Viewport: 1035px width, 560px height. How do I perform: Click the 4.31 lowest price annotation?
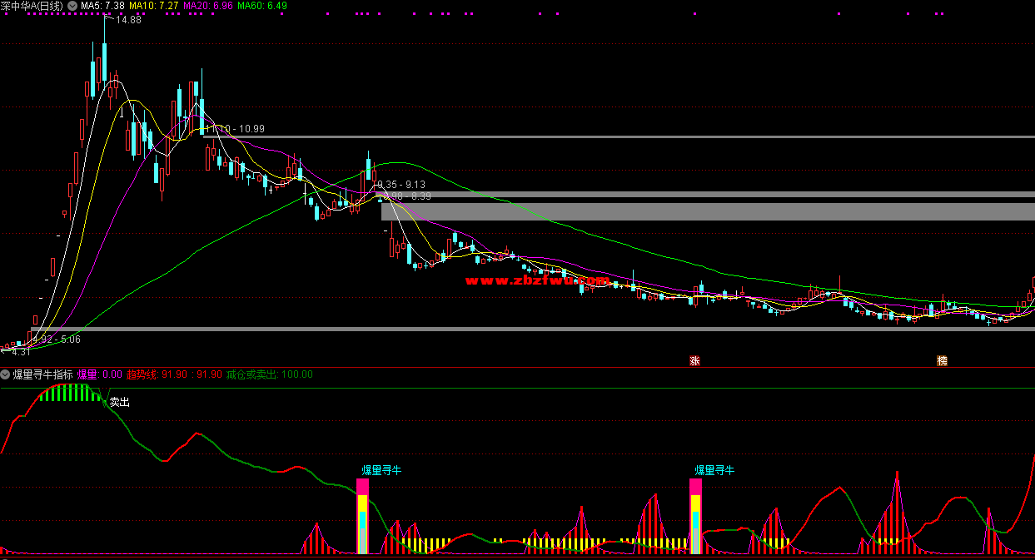pyautogui.click(x=20, y=352)
